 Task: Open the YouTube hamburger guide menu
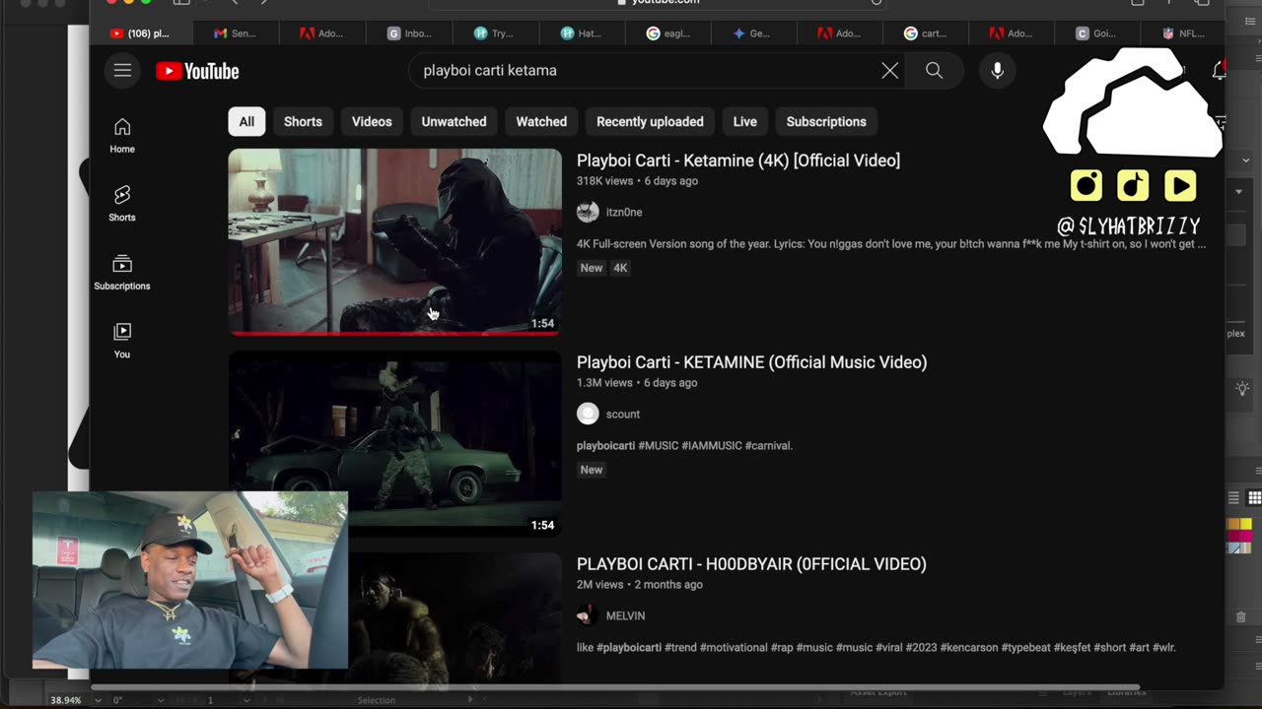click(122, 71)
